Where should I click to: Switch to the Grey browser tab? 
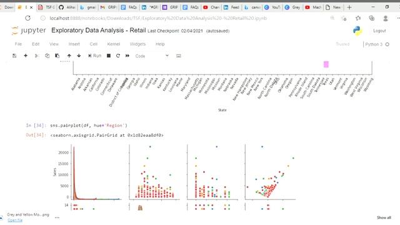click(x=292, y=7)
